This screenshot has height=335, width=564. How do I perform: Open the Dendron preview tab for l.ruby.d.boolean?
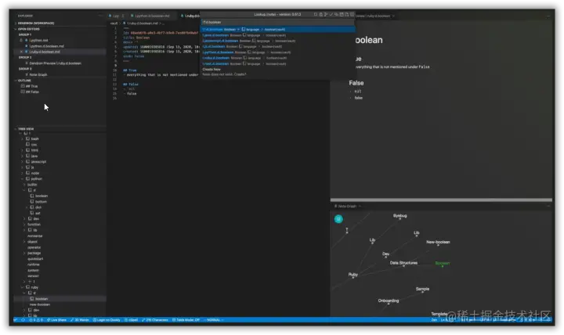(374, 16)
